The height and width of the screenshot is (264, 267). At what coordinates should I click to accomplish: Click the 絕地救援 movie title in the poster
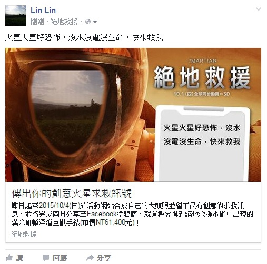[202, 77]
